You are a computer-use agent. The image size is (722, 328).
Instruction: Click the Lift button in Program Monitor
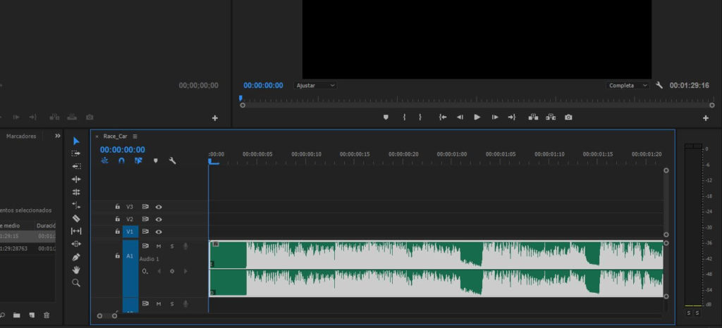pyautogui.click(x=533, y=117)
